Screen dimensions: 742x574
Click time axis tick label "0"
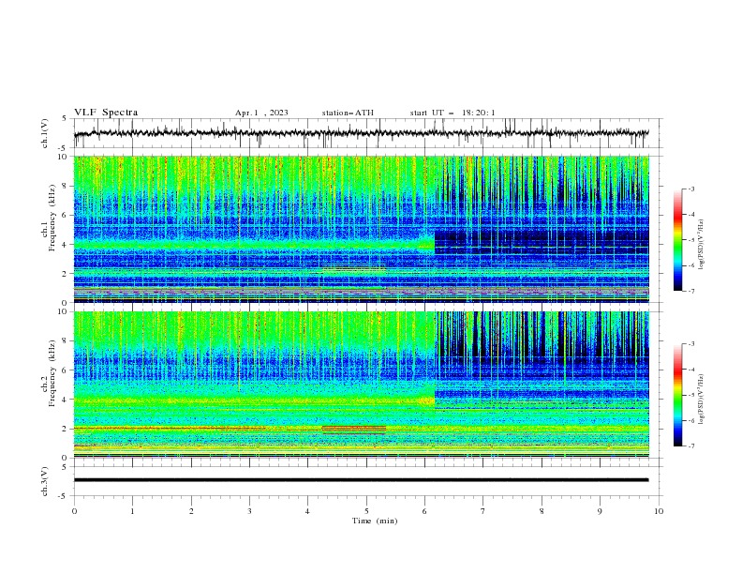coord(74,511)
